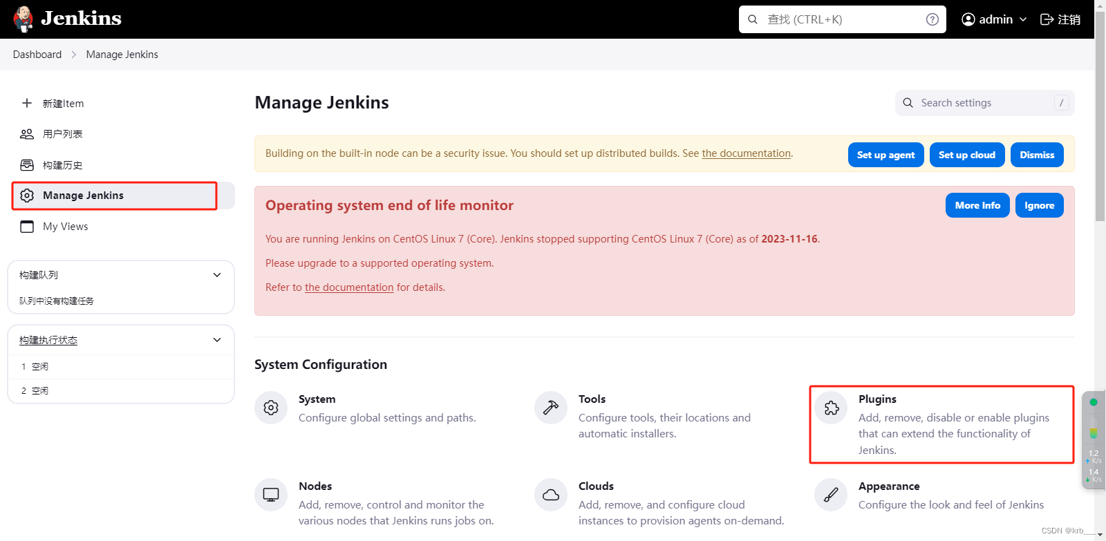This screenshot has height=541, width=1106.
Task: Collapse the 构建执行状态 panel chevron
Action: click(x=217, y=340)
